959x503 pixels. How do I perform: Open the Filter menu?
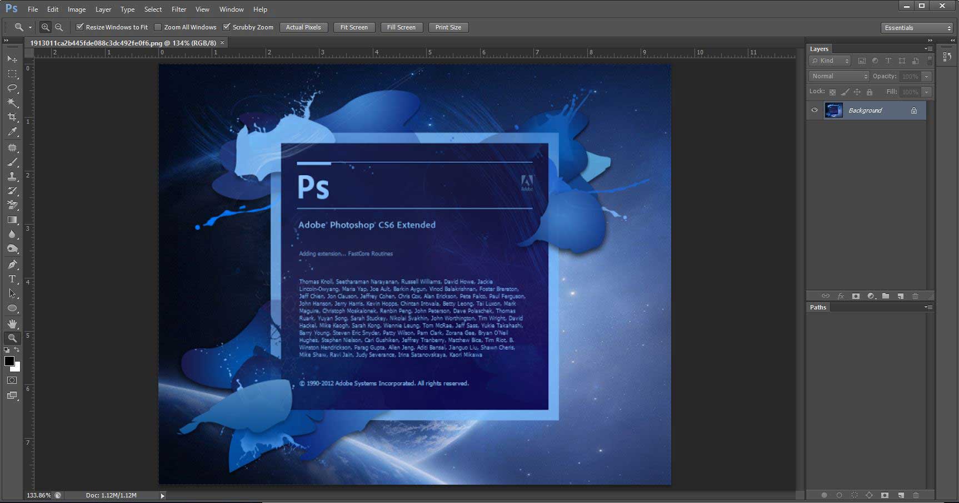179,9
